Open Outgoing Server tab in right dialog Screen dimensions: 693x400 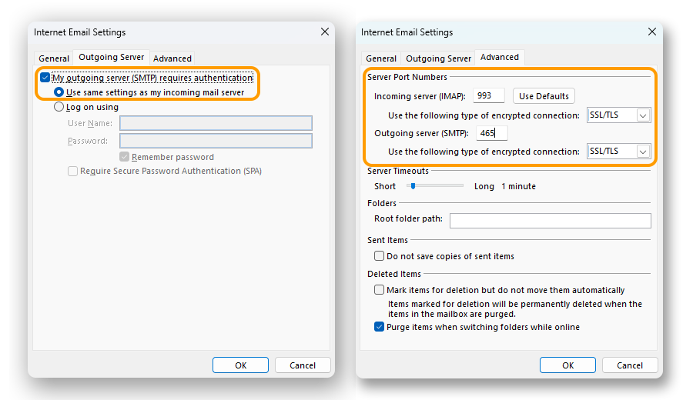[438, 58]
